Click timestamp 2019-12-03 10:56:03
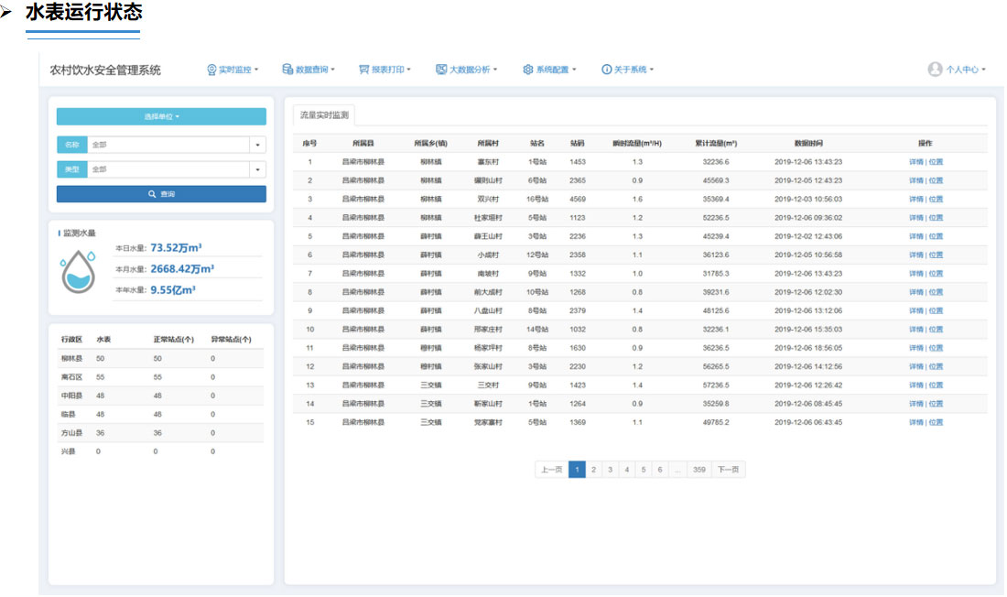1007x597 pixels. pyautogui.click(x=808, y=200)
